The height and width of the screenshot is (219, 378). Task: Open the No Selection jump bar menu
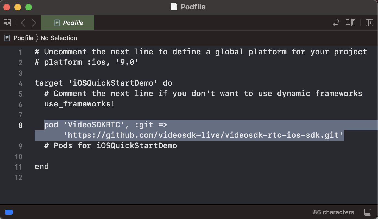coord(59,38)
